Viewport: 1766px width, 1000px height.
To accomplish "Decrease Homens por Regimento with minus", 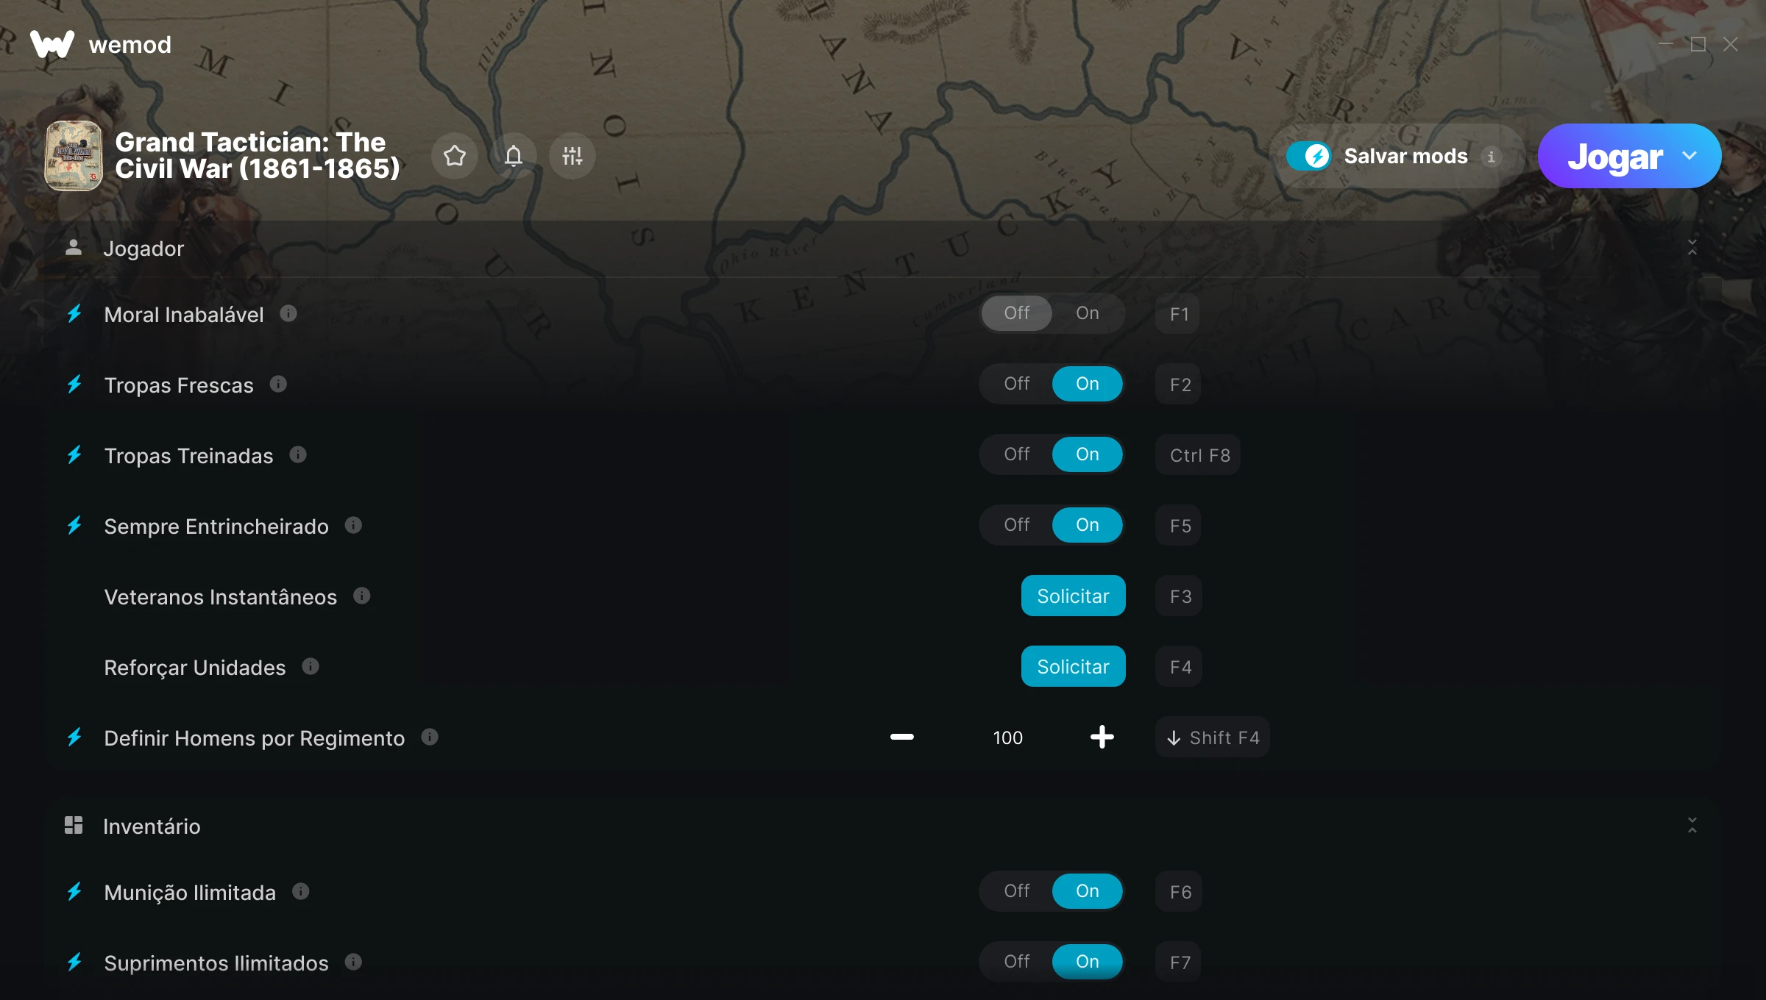I will point(902,737).
